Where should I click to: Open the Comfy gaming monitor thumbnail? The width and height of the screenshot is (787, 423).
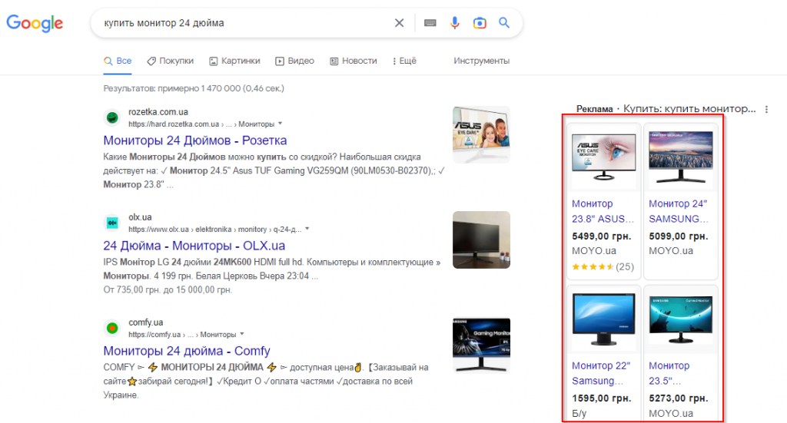pos(481,345)
